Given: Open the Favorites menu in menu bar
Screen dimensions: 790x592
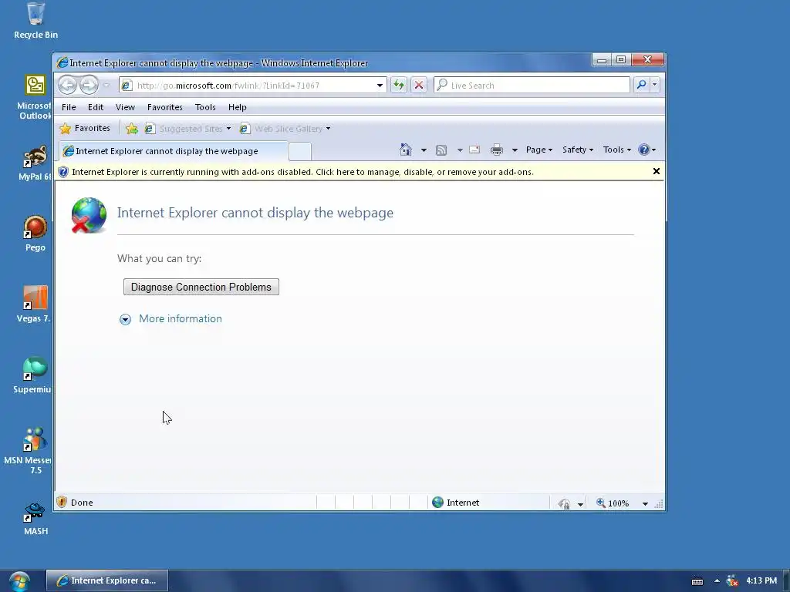Looking at the screenshot, I should 165,107.
